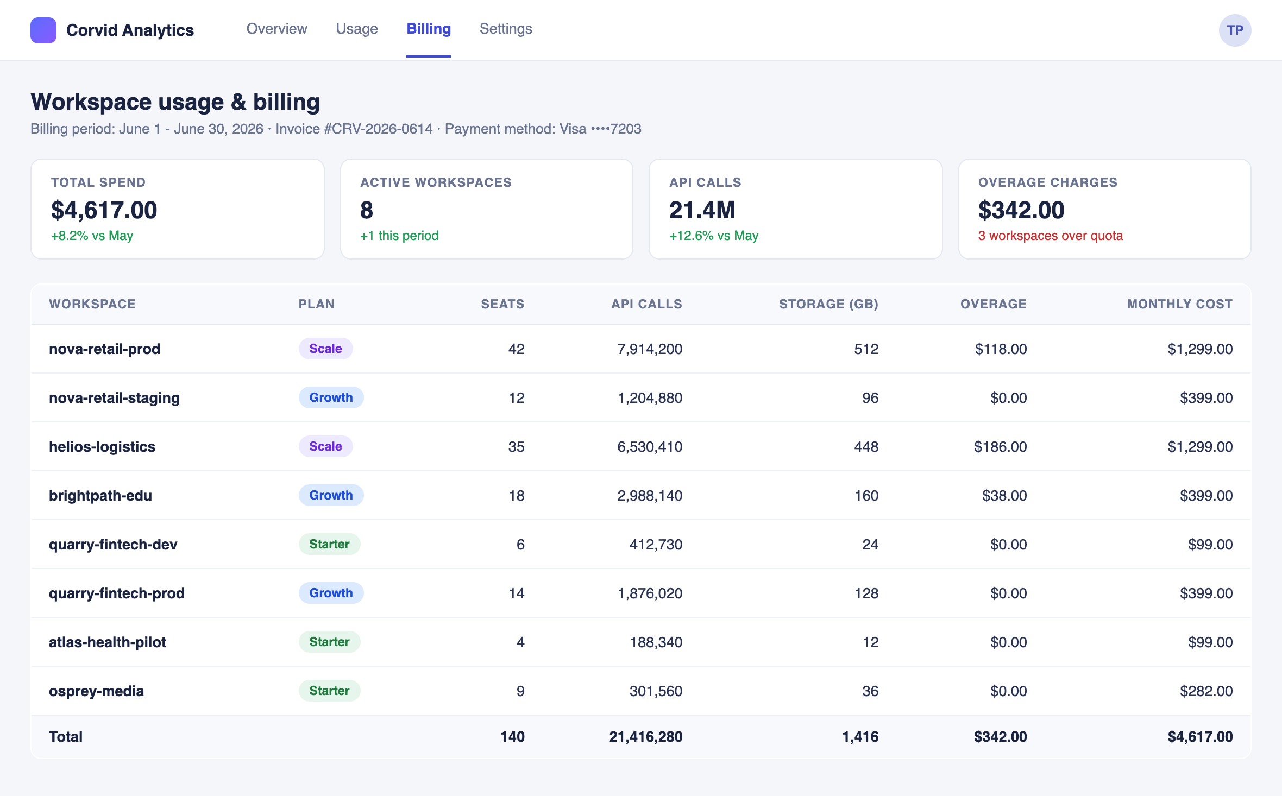The width and height of the screenshot is (1282, 796).
Task: Click the Growth badge for brightpath-edu
Action: click(x=331, y=495)
